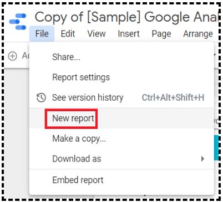Click the report title text
The height and width of the screenshot is (202, 223).
[126, 18]
